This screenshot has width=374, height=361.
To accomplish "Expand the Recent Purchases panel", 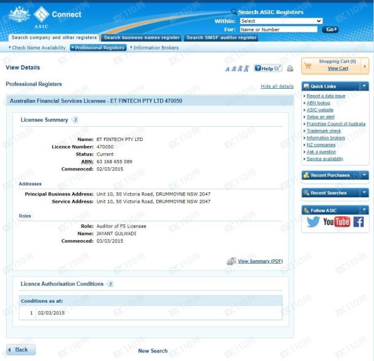I will (364, 175).
